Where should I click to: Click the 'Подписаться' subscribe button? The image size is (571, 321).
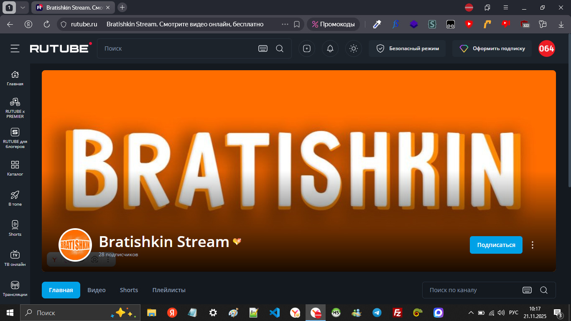496,245
